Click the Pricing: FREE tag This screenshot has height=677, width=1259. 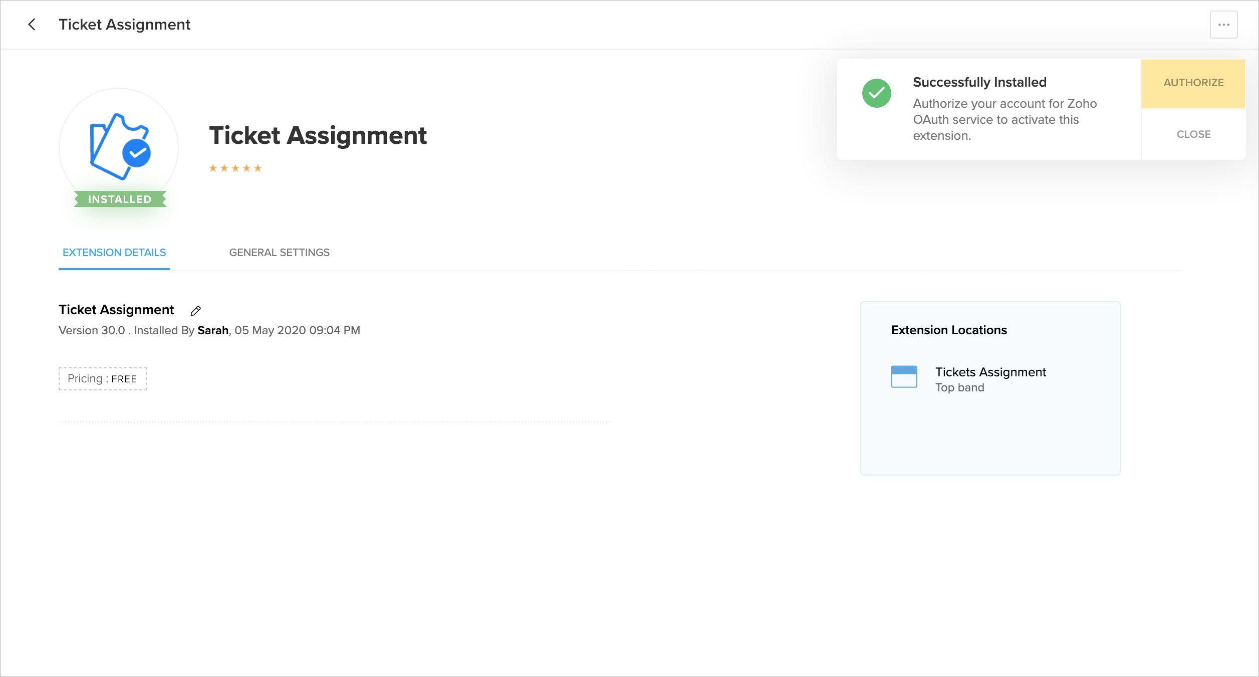(x=103, y=379)
